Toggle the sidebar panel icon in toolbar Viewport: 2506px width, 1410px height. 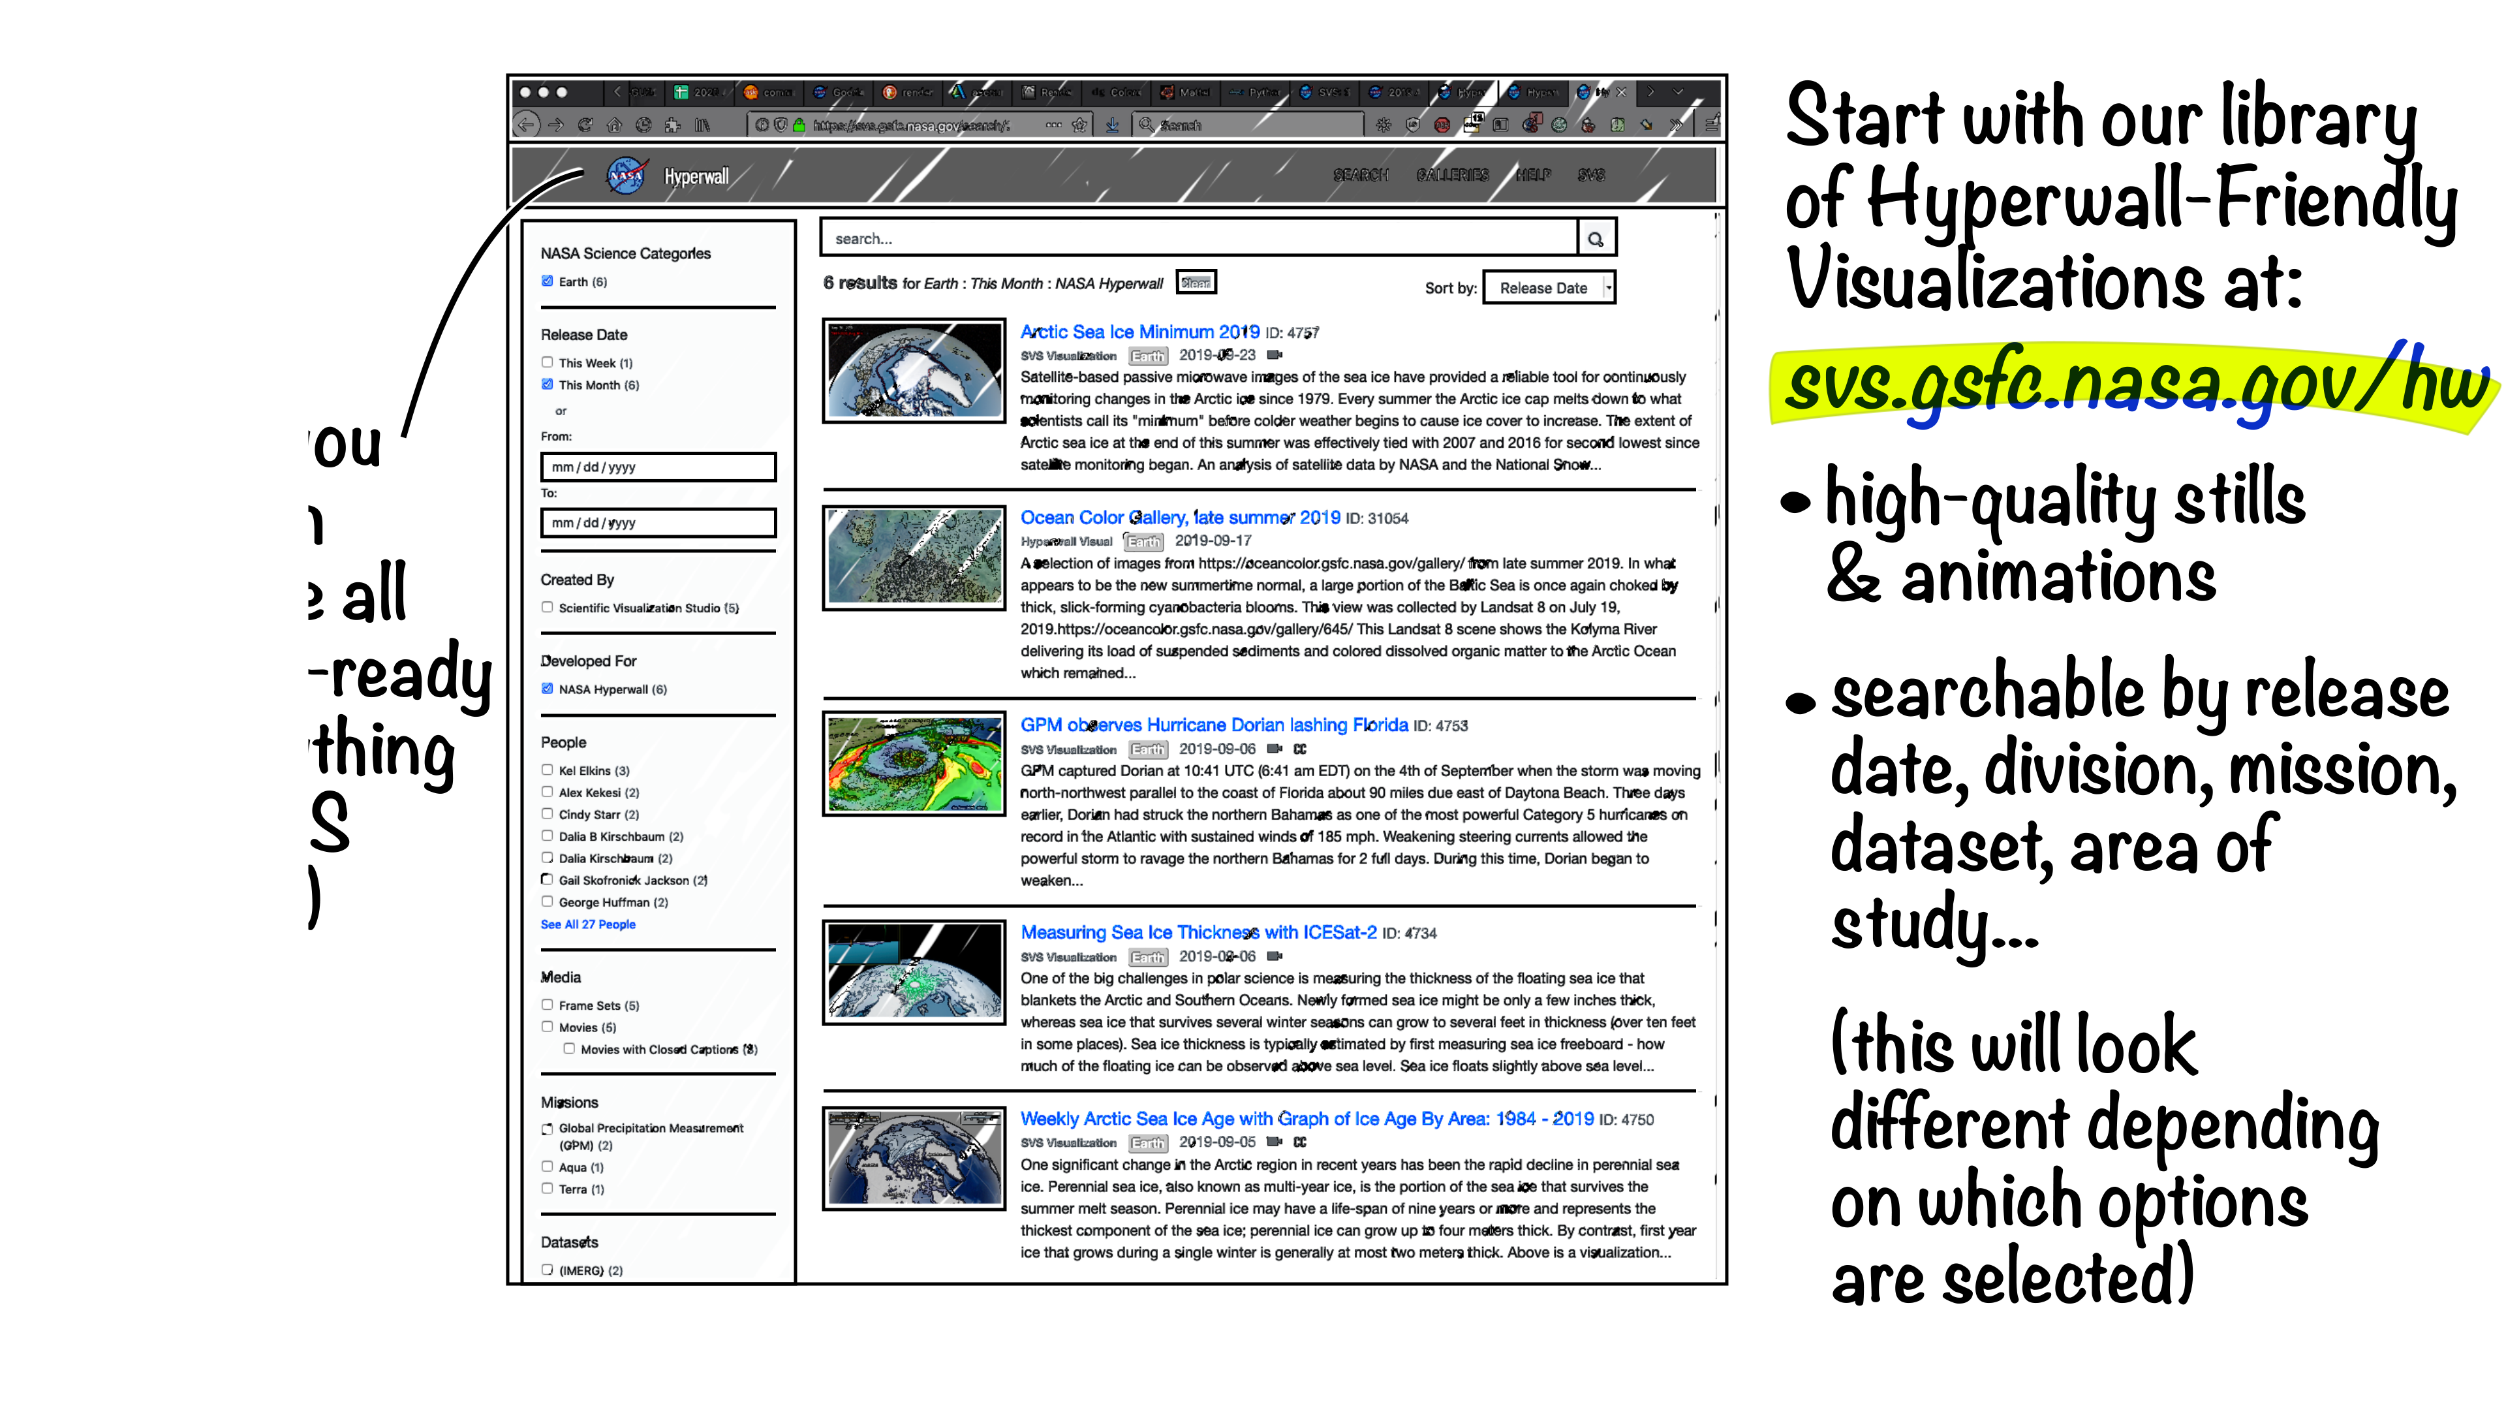[x=1501, y=125]
